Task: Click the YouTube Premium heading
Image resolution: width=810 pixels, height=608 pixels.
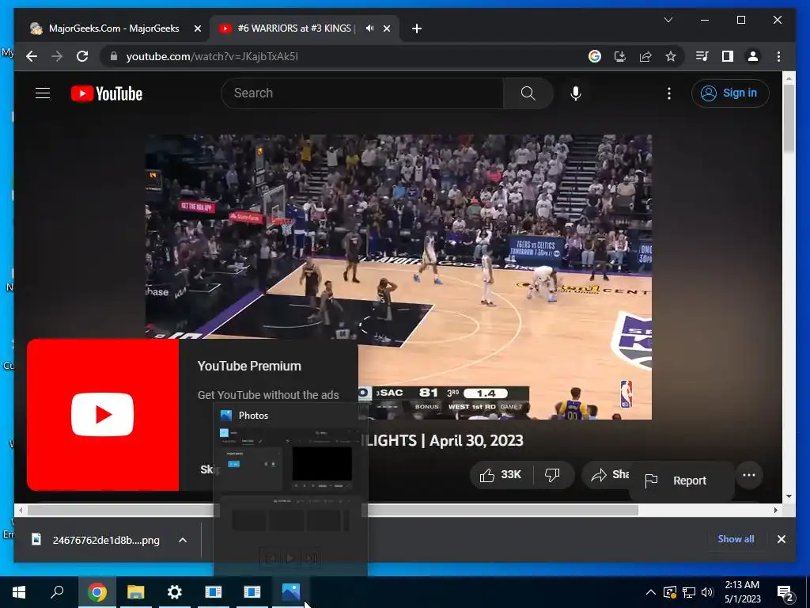Action: click(x=249, y=366)
